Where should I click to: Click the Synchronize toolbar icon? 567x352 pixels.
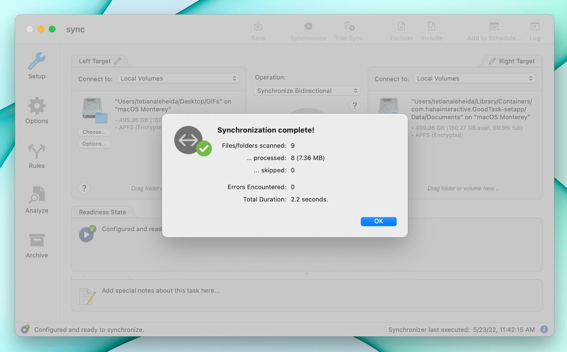coord(308,30)
